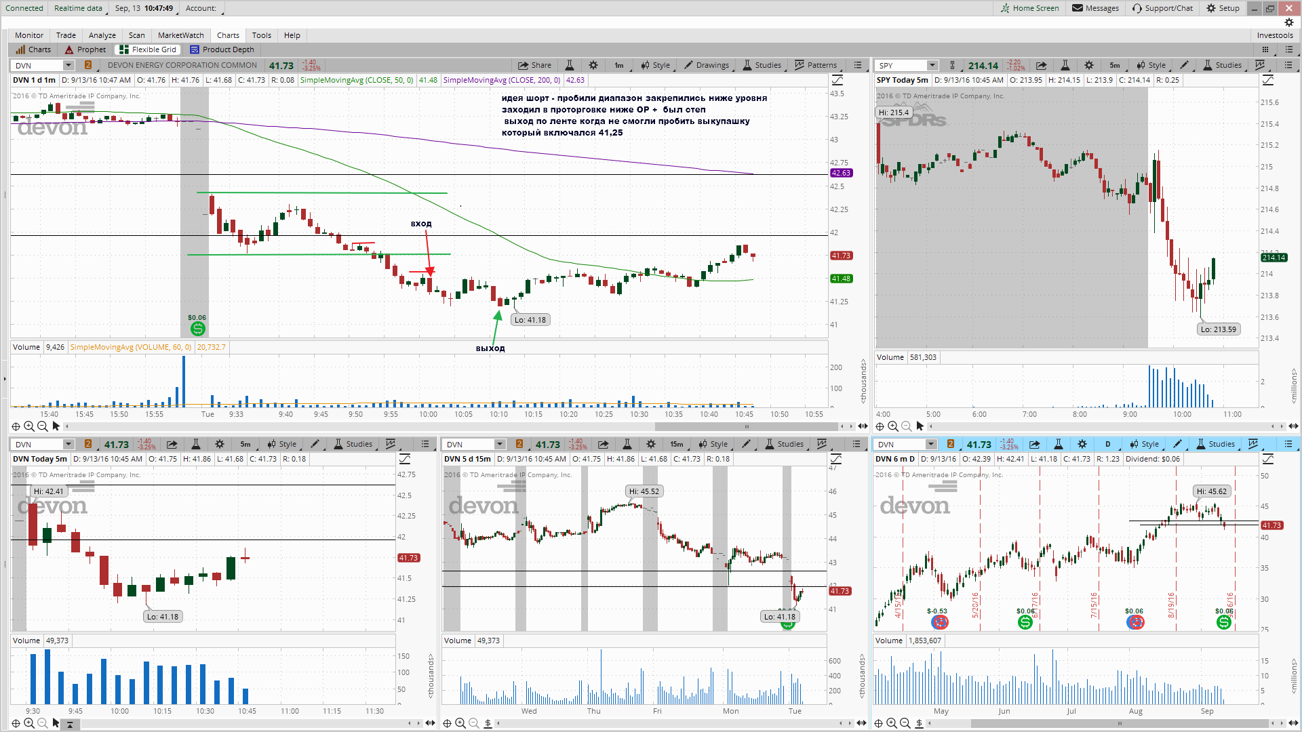Screen dimensions: 1302x732
Task: Open Support/Chat
Action: click(1162, 8)
